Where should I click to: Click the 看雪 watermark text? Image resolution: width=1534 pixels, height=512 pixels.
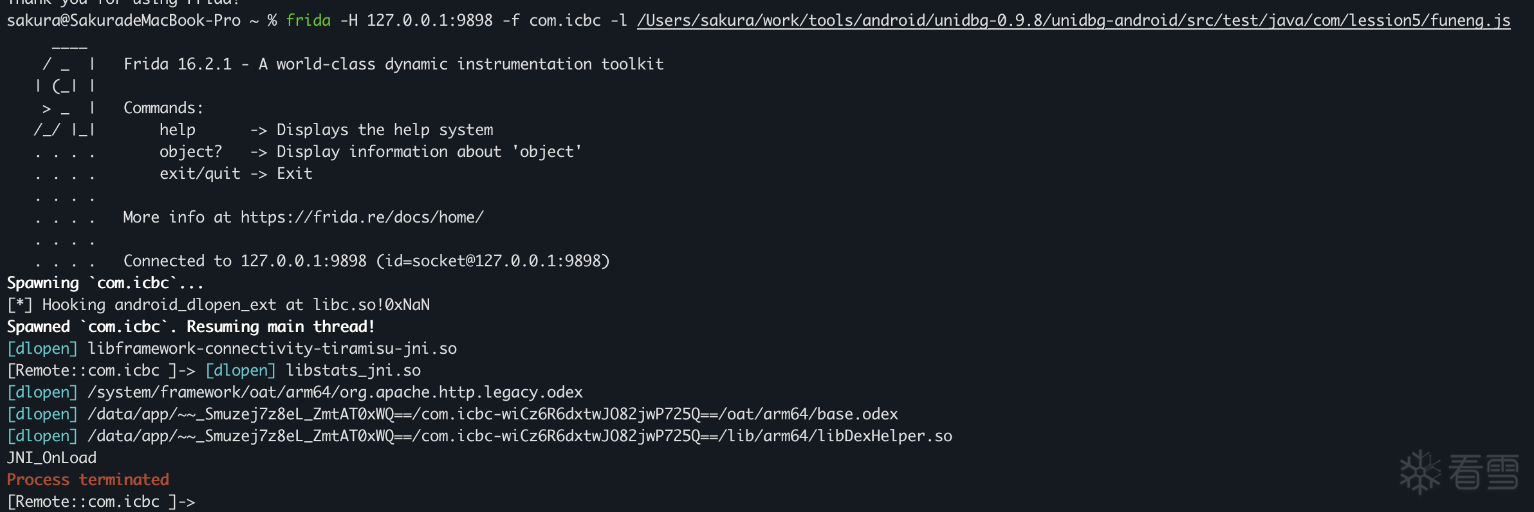(x=1484, y=472)
